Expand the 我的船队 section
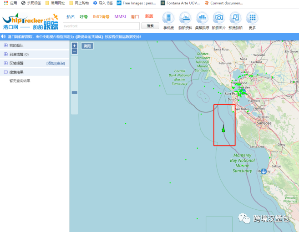This screenshot has height=232, width=299. 5,45
